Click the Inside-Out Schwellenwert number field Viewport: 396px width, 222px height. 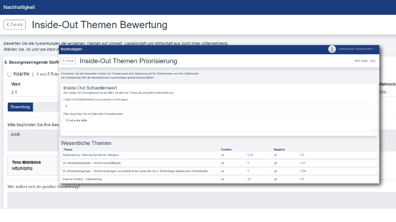pyautogui.click(x=218, y=106)
